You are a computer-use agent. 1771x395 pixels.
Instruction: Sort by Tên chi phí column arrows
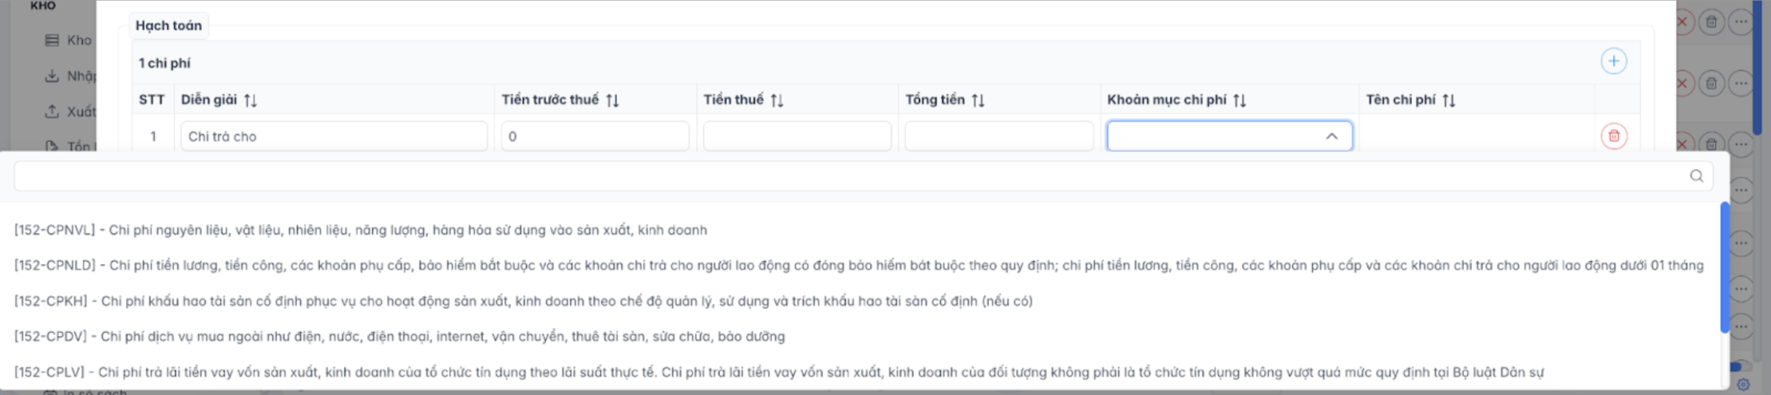pos(1449,100)
